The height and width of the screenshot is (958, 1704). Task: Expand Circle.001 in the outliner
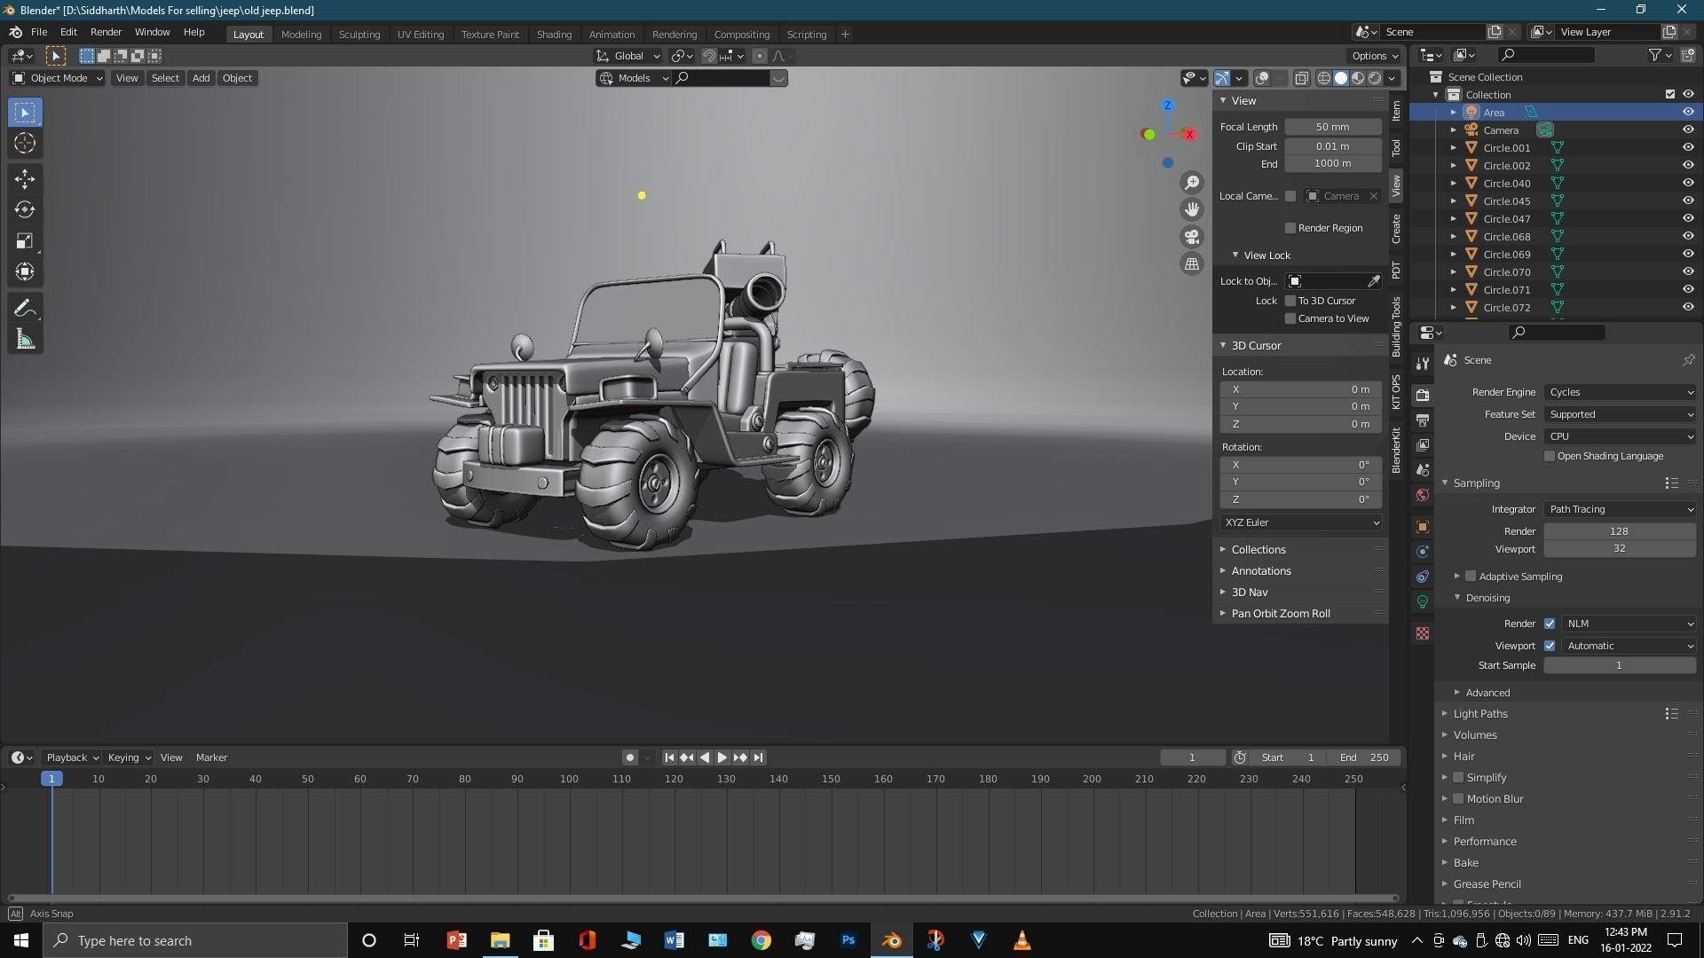[1453, 148]
